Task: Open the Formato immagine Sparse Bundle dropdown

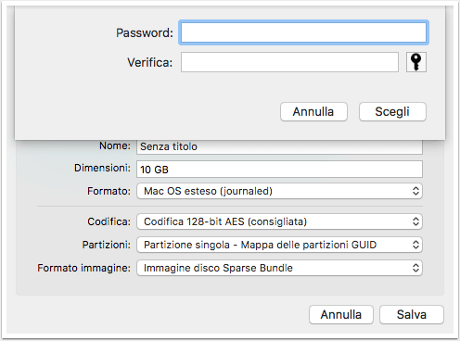Action: [x=279, y=268]
